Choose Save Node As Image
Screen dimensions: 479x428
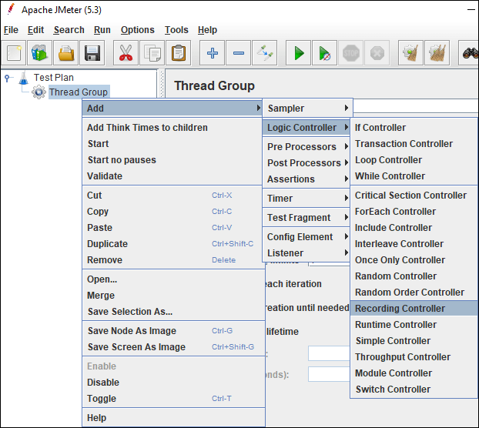(132, 331)
